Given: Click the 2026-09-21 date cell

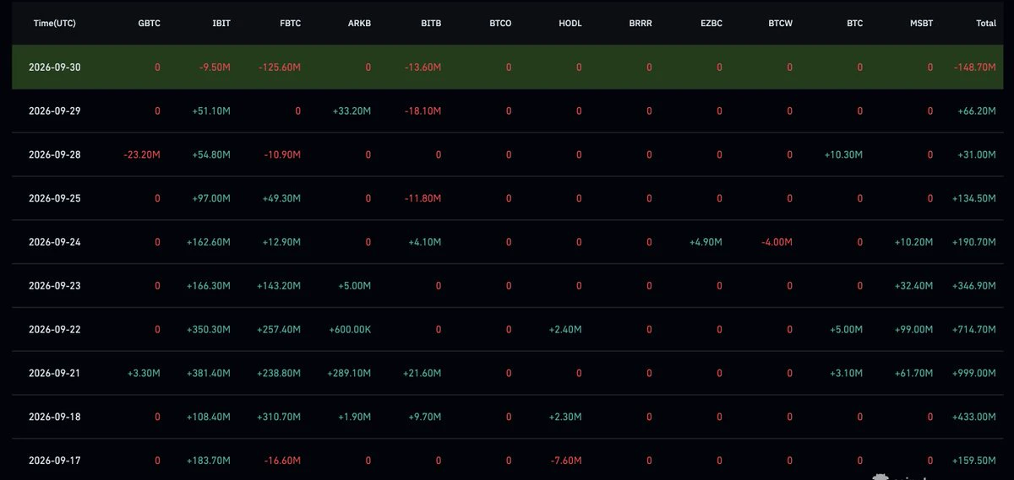Looking at the screenshot, I should (53, 374).
